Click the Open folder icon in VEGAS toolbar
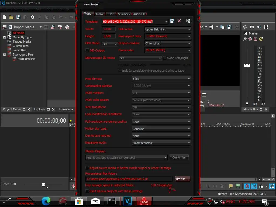Viewport: 276px width, 207px height. click(11, 17)
